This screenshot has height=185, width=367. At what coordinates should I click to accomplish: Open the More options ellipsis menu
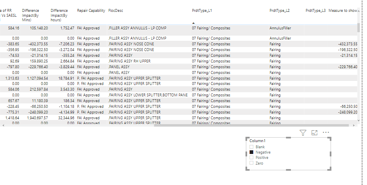pyautogui.click(x=326, y=132)
